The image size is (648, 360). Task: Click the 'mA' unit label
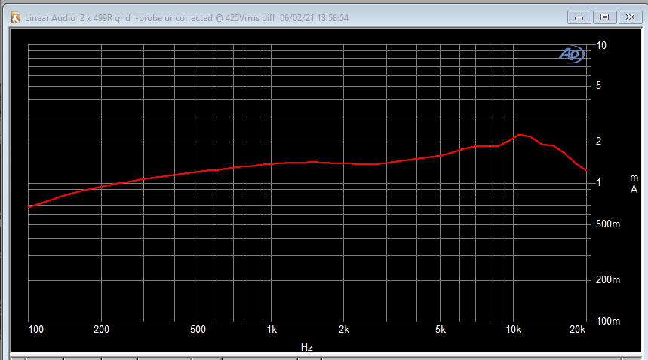click(x=634, y=184)
